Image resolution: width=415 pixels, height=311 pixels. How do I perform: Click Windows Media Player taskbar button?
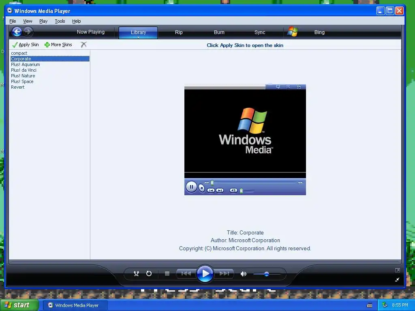75,305
